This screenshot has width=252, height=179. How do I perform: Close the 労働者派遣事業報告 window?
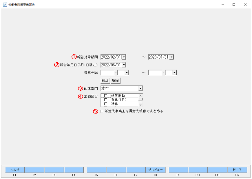(x=245, y=5)
